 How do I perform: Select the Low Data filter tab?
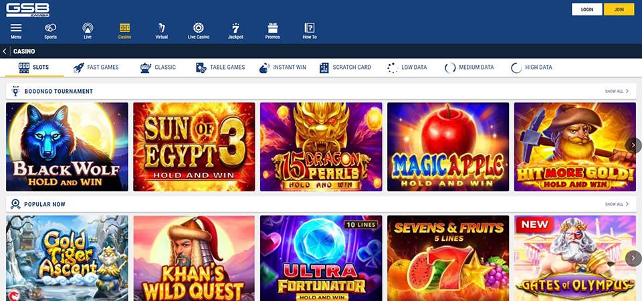(407, 68)
